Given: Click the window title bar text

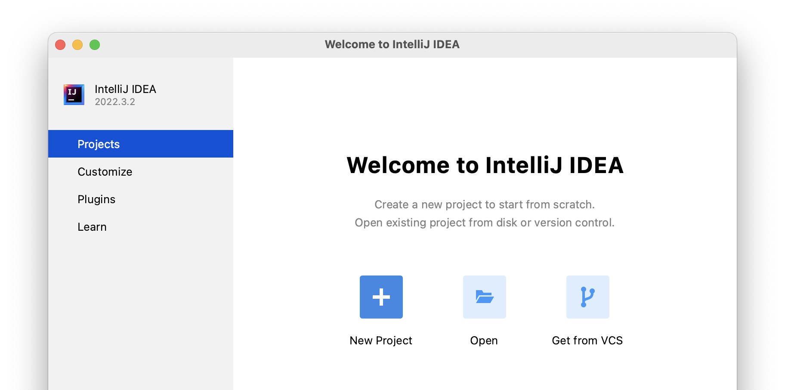Looking at the screenshot, I should pyautogui.click(x=392, y=44).
